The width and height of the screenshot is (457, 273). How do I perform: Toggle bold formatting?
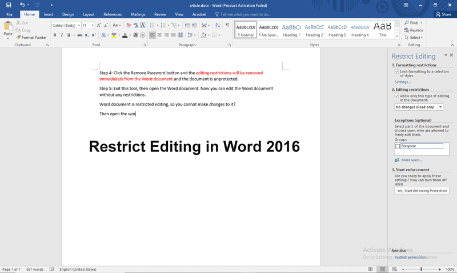pyautogui.click(x=55, y=35)
